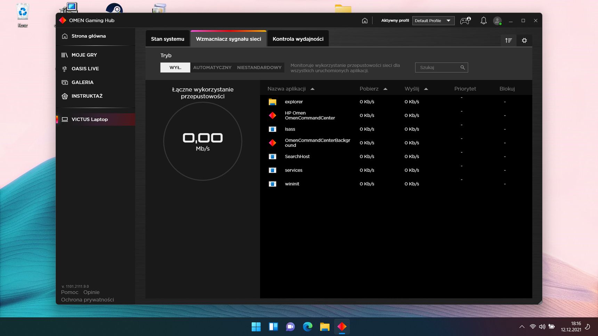Click the lsass application name
The width and height of the screenshot is (598, 336).
coord(290,129)
